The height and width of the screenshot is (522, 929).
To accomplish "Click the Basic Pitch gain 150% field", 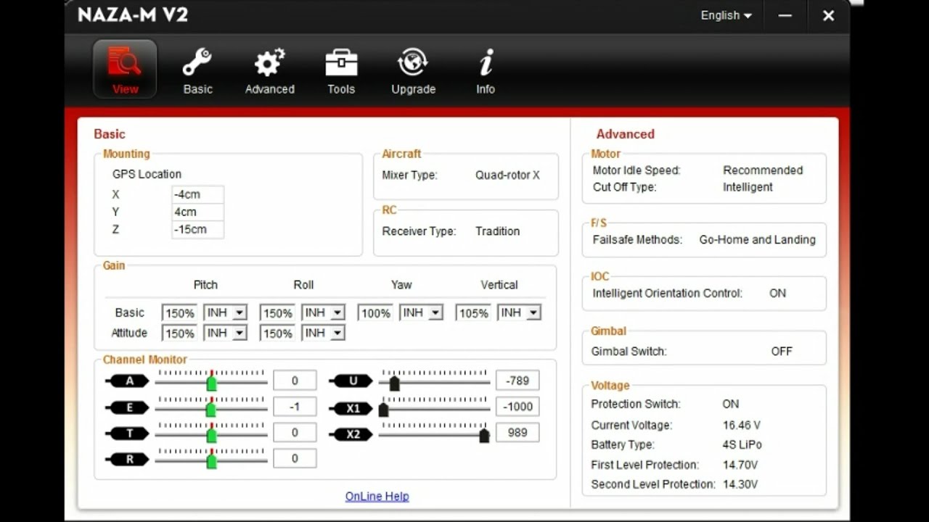I will (x=179, y=313).
